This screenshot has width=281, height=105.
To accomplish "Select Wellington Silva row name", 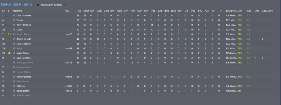I will point(25,63).
